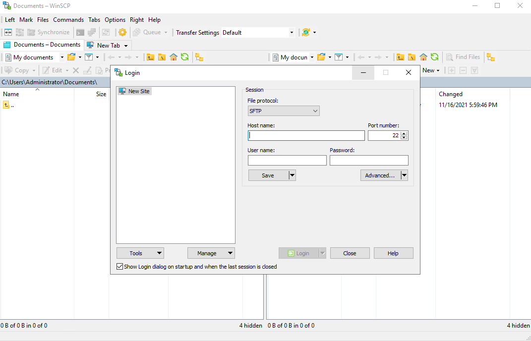Open the Manage dropdown button

[211, 253]
